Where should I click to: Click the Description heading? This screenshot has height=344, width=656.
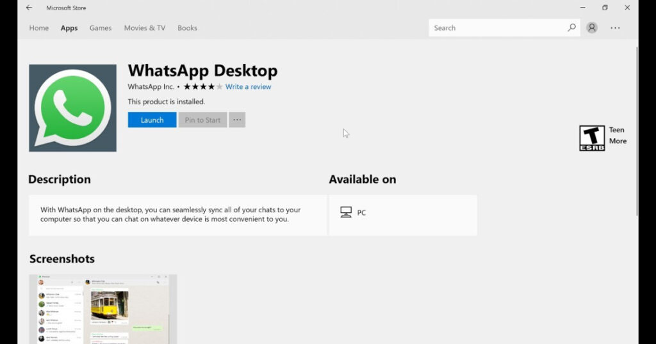(60, 179)
